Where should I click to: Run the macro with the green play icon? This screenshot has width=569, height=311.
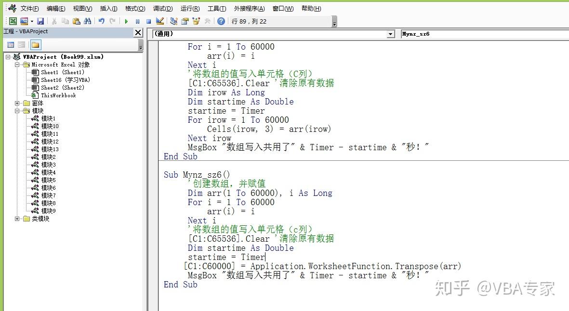[x=126, y=21]
